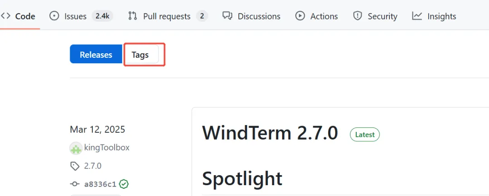Open the Pull requests tab
Image resolution: width=489 pixels, height=196 pixels.
167,16
